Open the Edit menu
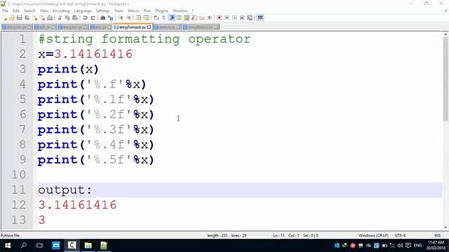Viewport: 449px width, 252px height. point(16,10)
